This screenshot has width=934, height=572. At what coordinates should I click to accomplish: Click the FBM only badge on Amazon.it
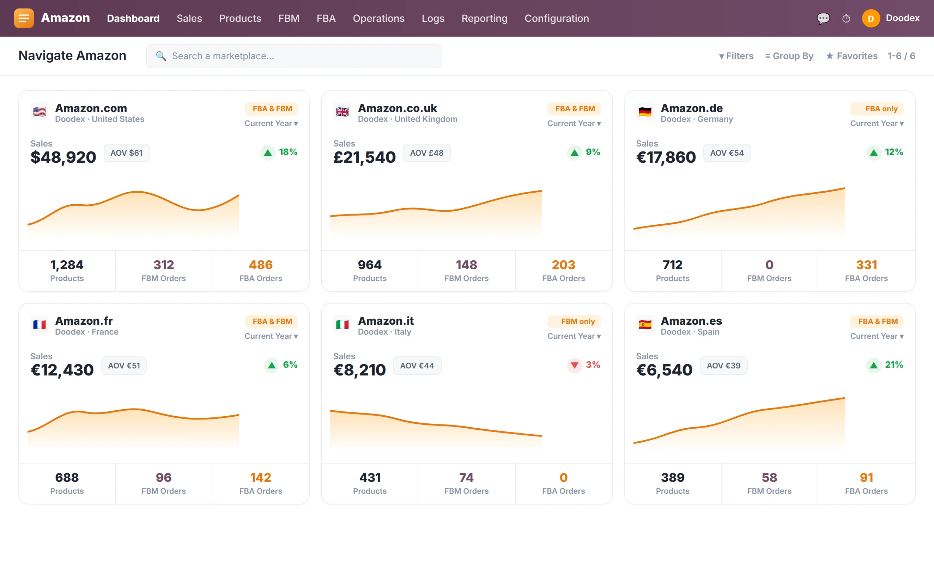pos(574,321)
